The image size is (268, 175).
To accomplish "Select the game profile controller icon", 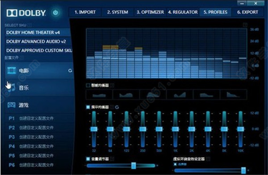I will pyautogui.click(x=12, y=105).
